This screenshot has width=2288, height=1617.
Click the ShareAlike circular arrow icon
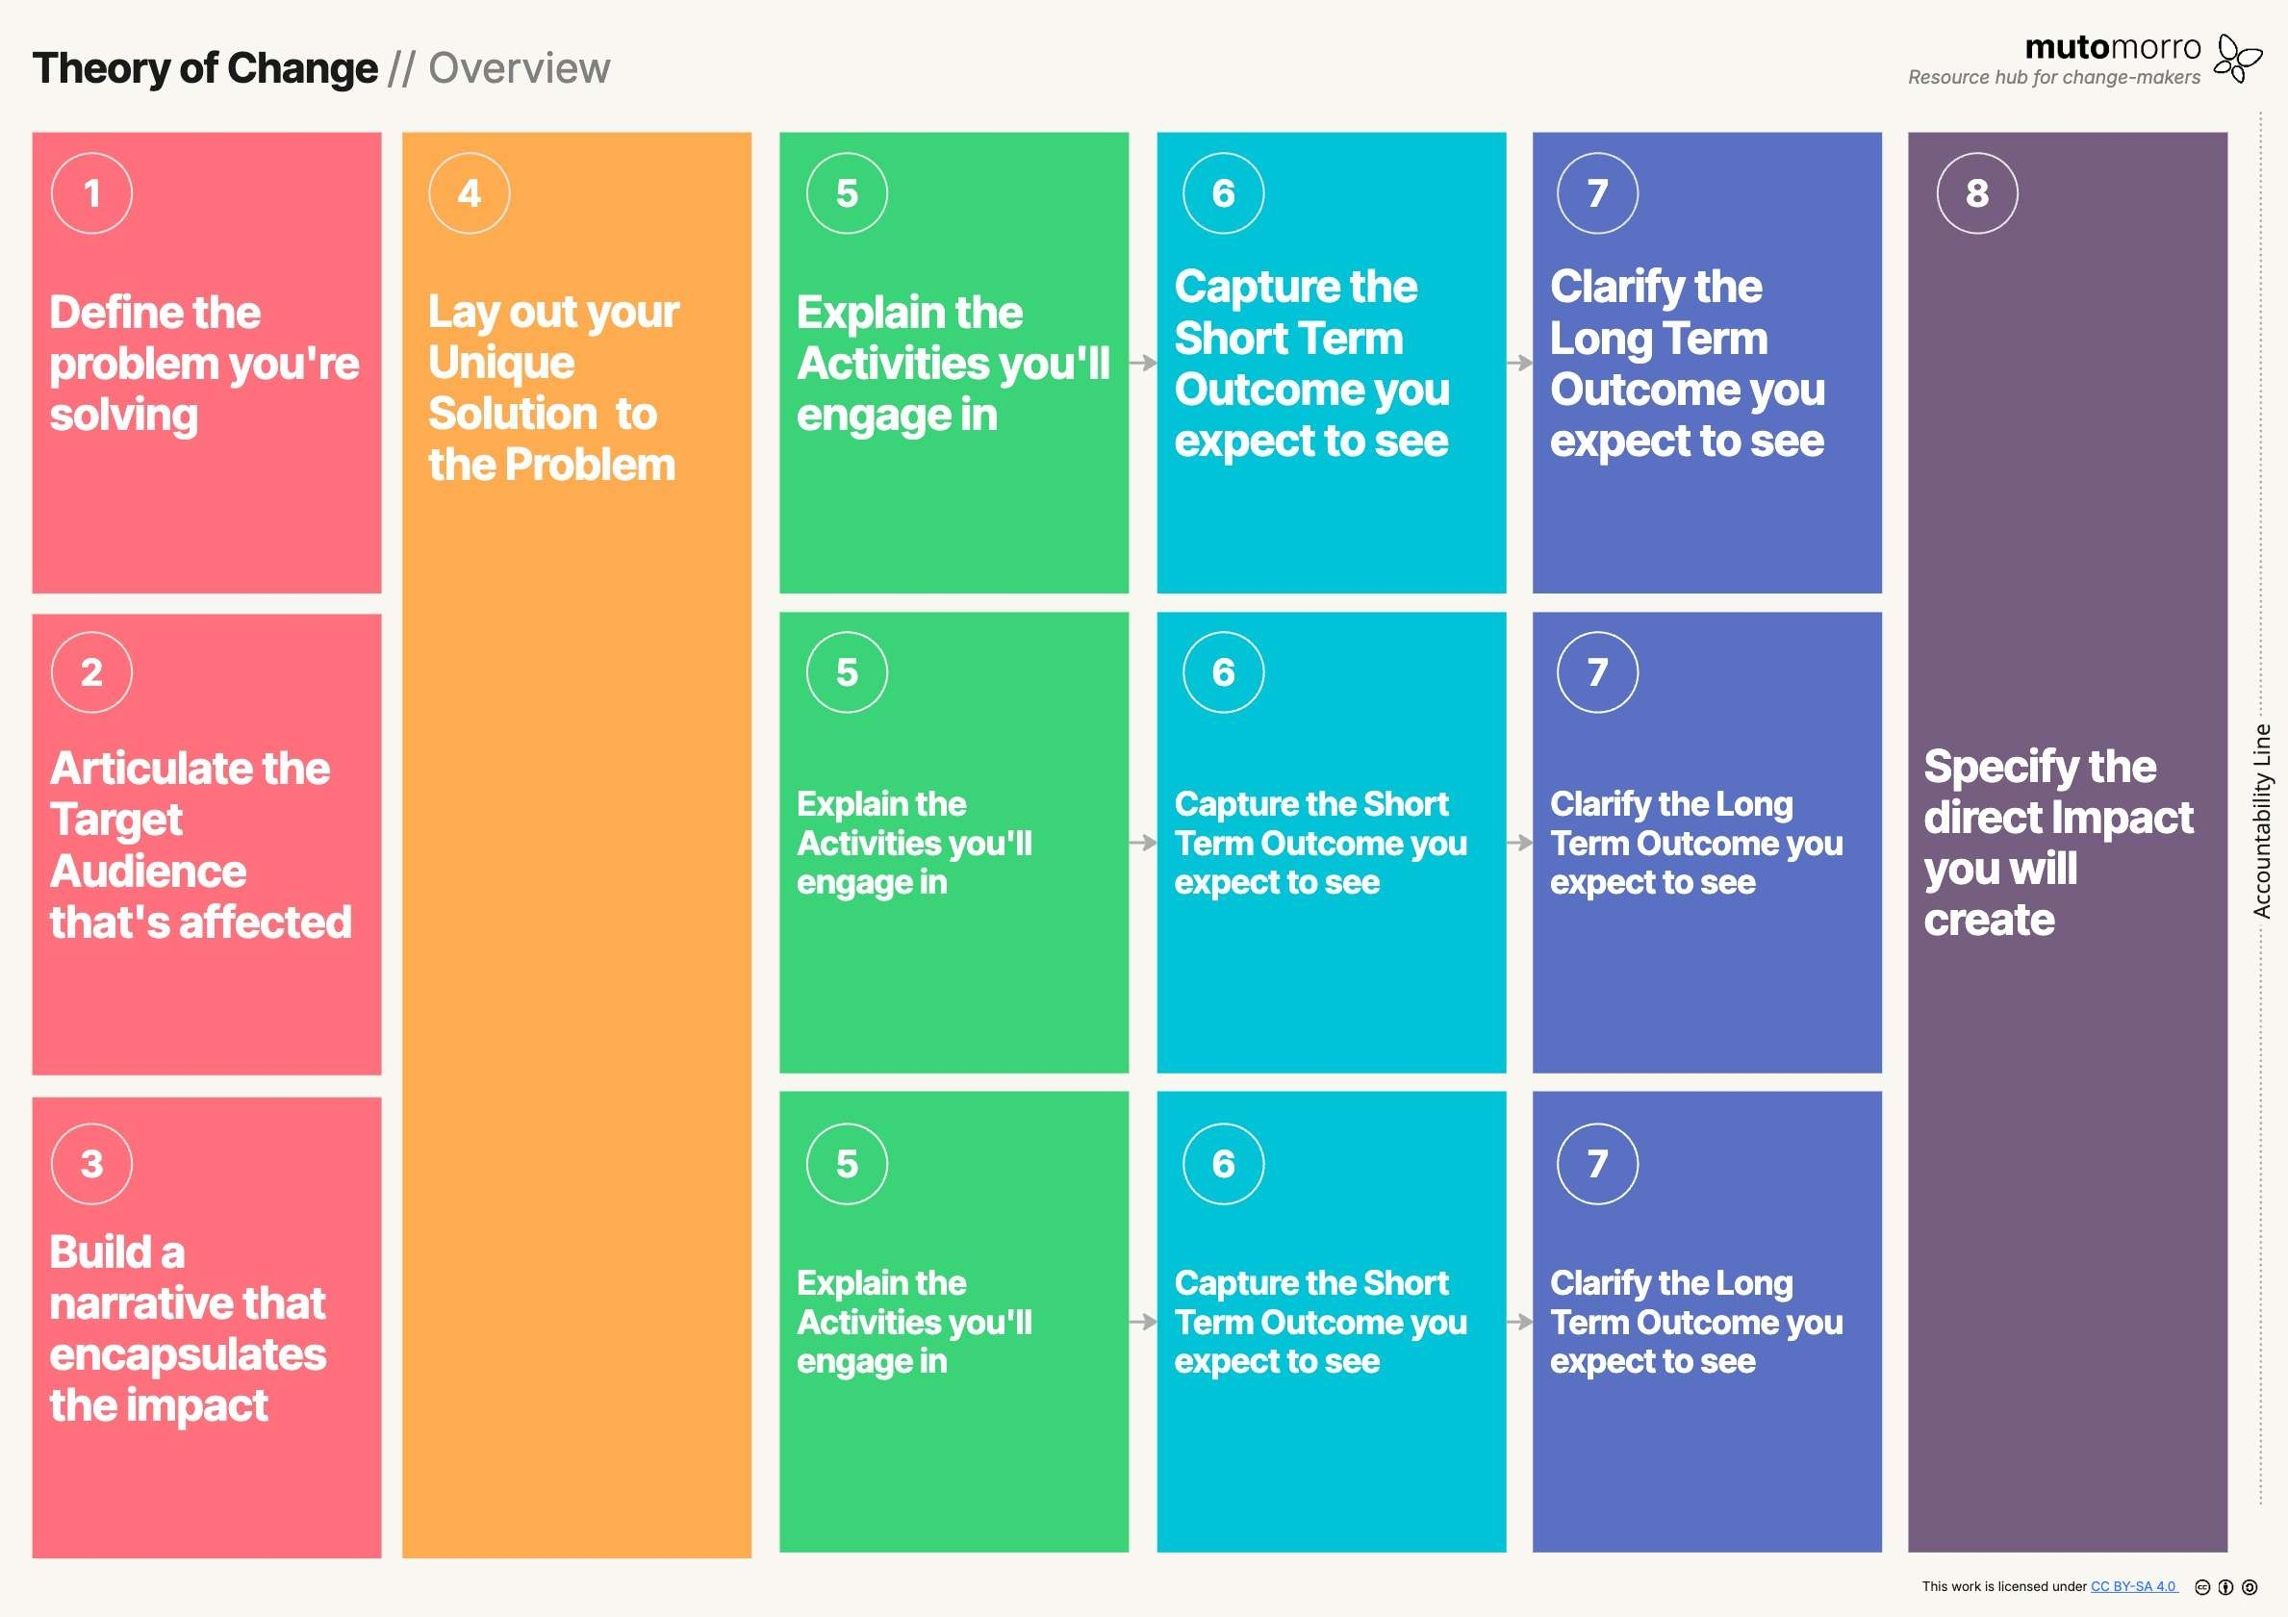2250,1587
